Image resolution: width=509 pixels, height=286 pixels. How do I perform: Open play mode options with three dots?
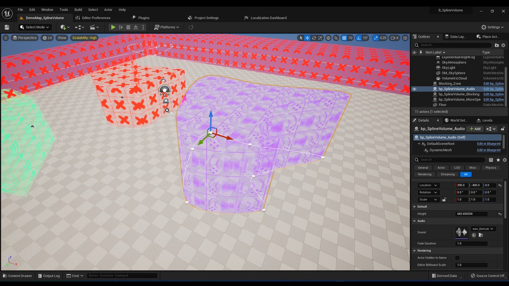(143, 27)
